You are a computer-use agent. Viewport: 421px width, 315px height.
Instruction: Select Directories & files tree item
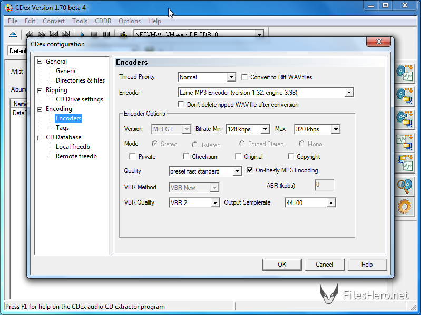click(x=80, y=80)
